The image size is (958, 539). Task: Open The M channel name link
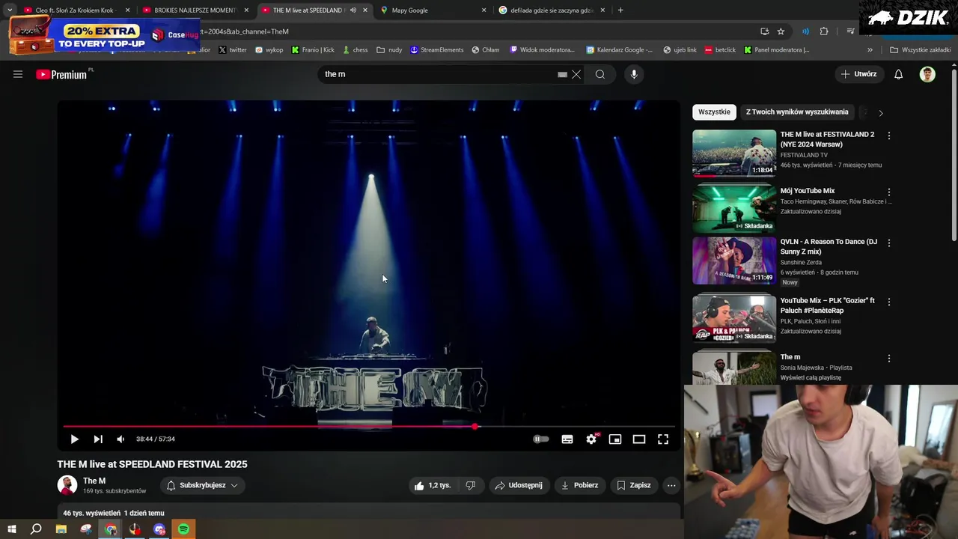click(x=94, y=481)
